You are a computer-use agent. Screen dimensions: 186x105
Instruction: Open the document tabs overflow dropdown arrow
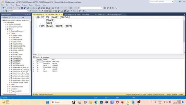point(184,15)
